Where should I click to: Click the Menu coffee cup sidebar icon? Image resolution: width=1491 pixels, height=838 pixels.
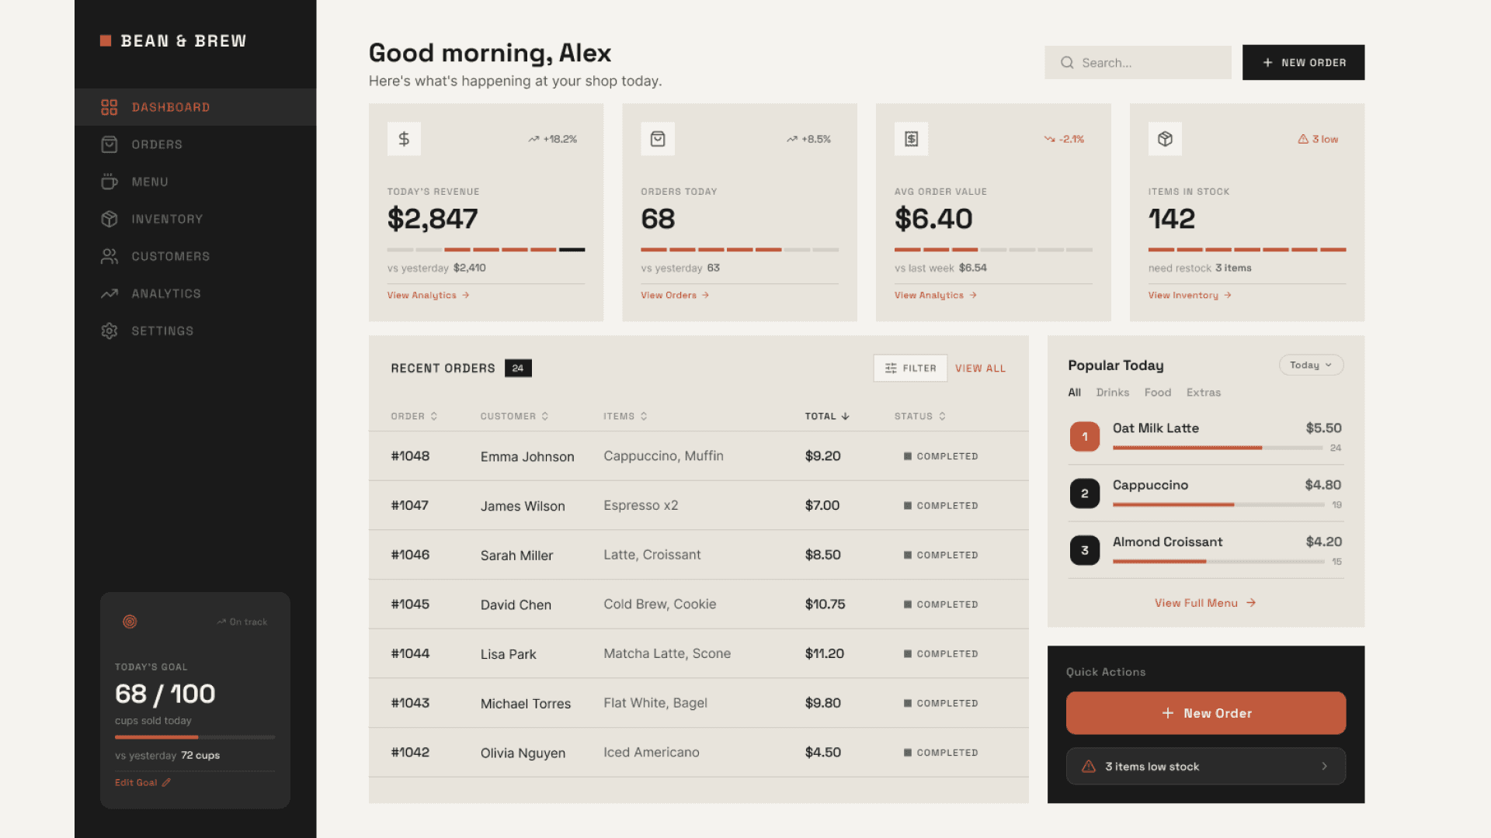point(109,182)
